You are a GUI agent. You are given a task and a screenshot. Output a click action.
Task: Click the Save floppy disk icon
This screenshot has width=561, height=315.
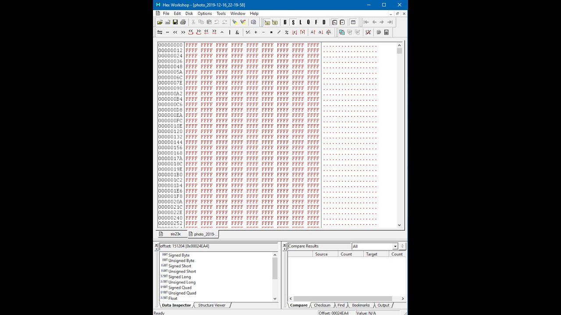pos(175,22)
